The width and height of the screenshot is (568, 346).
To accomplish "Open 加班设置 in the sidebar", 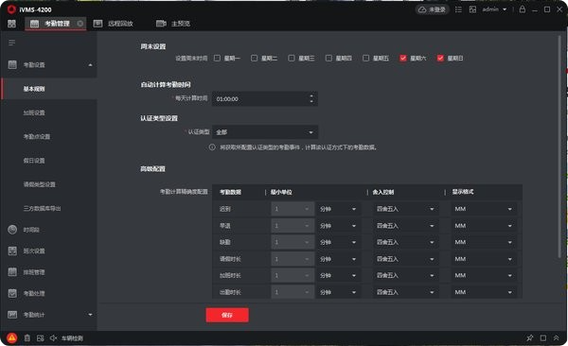I will point(34,112).
